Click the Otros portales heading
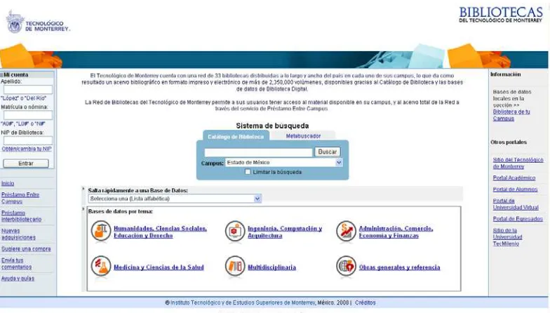This screenshot has width=550, height=313. click(x=509, y=142)
